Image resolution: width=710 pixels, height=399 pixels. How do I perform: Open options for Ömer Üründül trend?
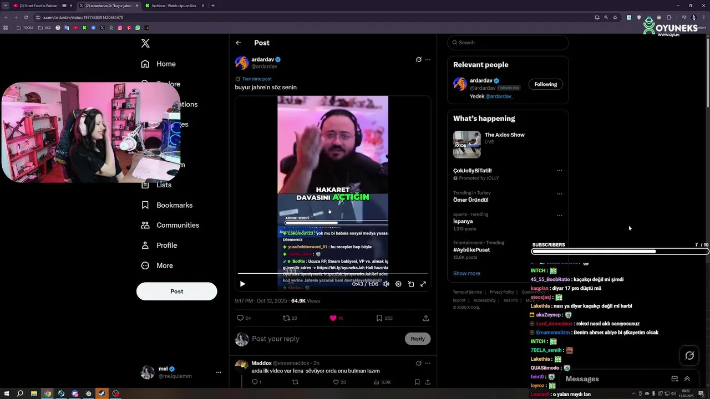tap(559, 194)
